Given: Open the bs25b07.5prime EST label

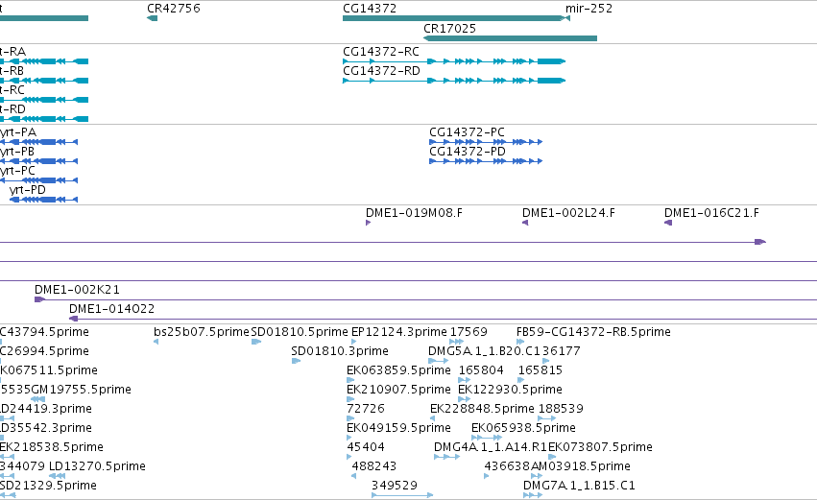Looking at the screenshot, I should [x=202, y=332].
